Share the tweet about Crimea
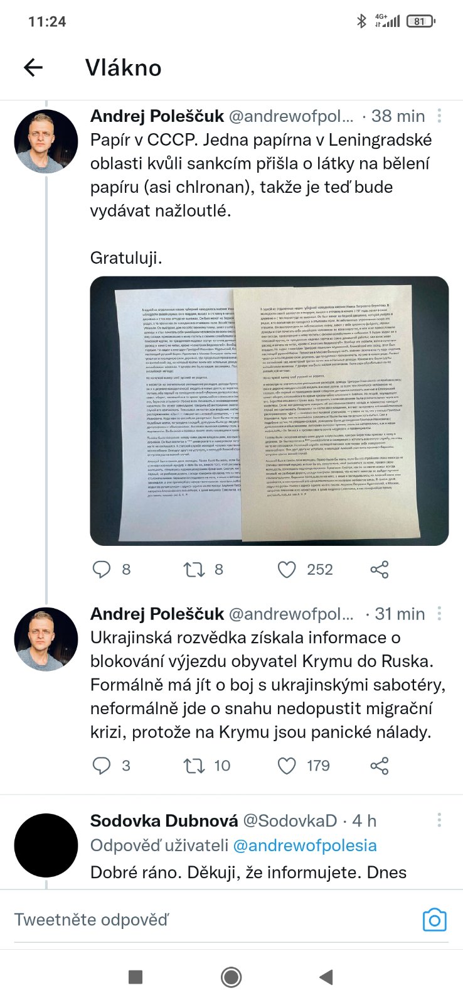463x1005 pixels. [x=380, y=766]
